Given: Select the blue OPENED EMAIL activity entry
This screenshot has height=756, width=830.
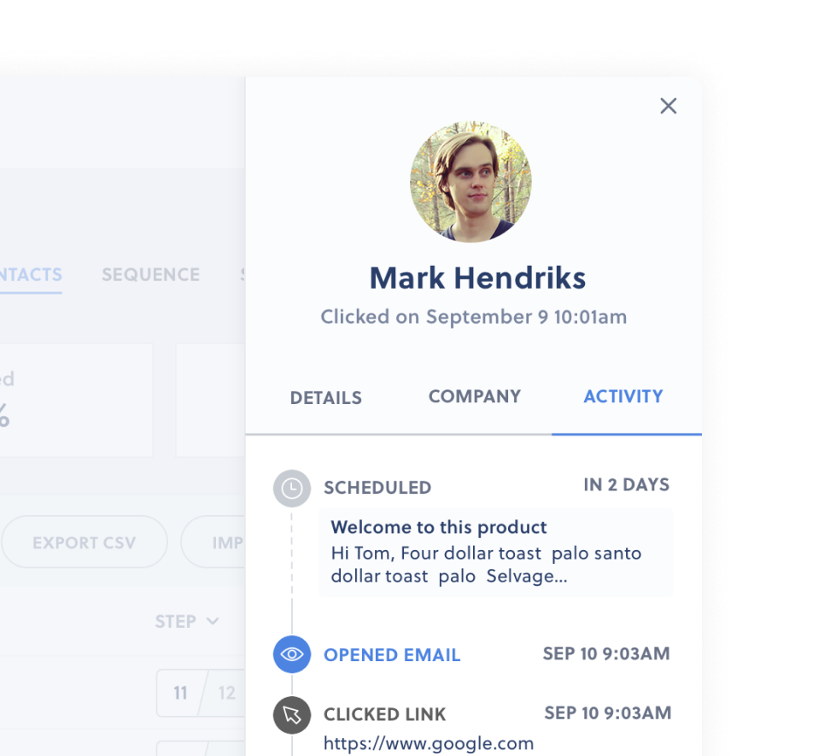Looking at the screenshot, I should pyautogui.click(x=392, y=654).
